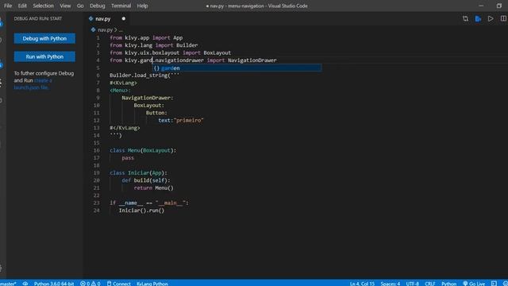Switch to the nav.py editor tab
Image resolution: width=508 pixels, height=286 pixels.
coord(102,19)
